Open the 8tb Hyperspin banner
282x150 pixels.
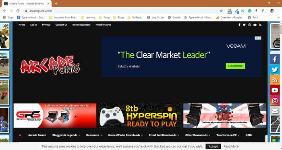click(140, 116)
